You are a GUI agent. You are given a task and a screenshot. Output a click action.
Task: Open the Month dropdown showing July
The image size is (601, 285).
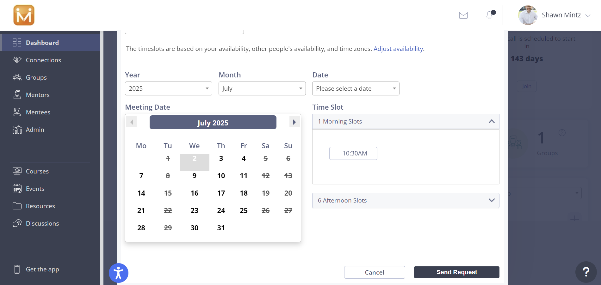[262, 88]
